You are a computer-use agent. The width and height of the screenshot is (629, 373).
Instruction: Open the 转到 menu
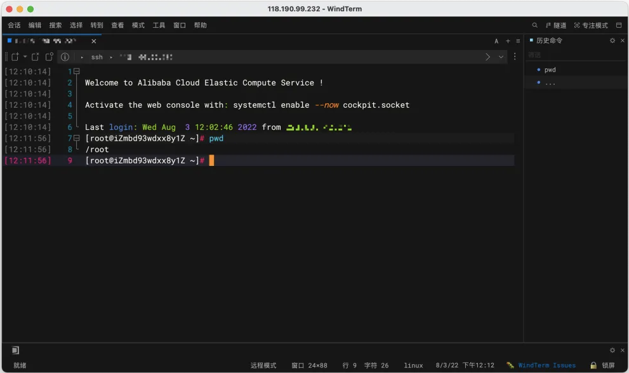pos(96,25)
